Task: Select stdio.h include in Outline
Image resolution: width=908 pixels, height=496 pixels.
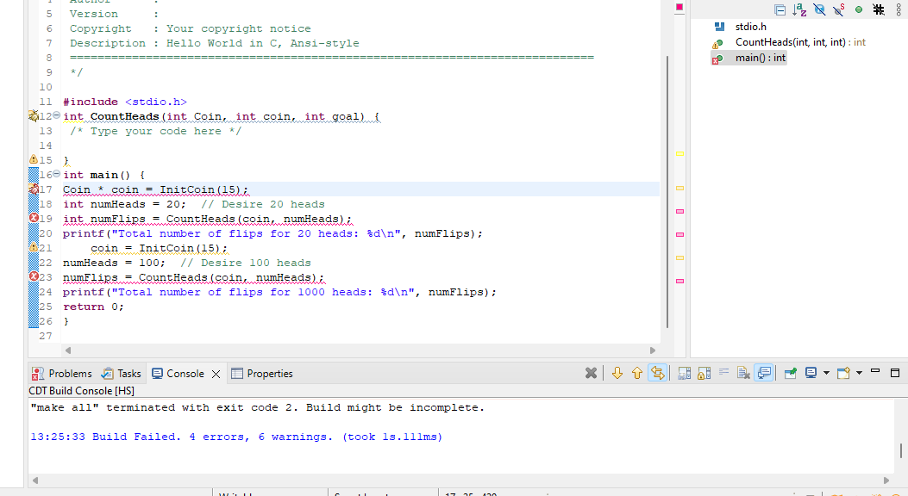Action: click(750, 27)
